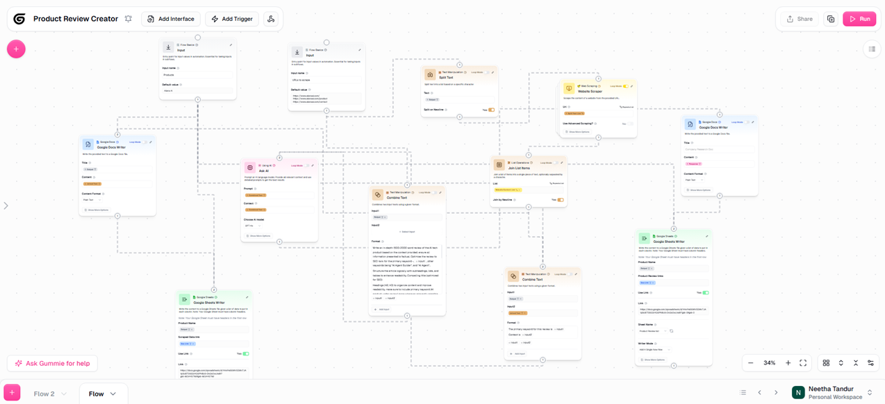Screen dimensions: 885x404
Task: Click the Gumloop logo in the top bar
Action: click(x=19, y=18)
